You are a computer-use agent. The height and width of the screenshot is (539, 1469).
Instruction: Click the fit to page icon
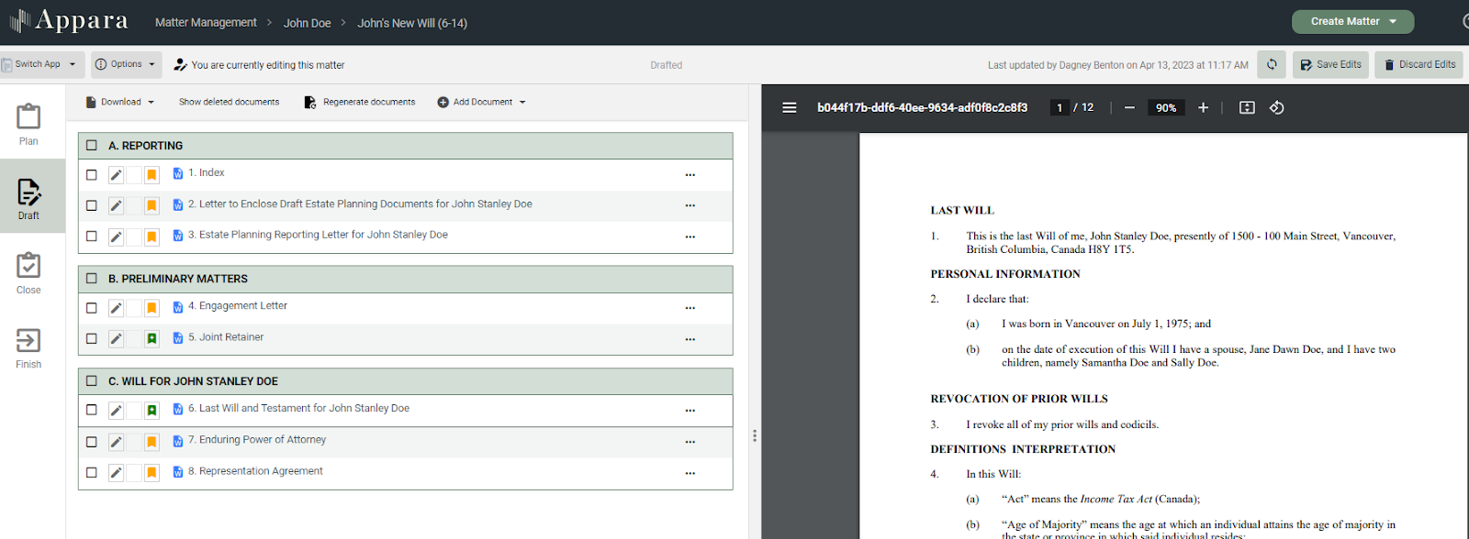pyautogui.click(x=1247, y=107)
